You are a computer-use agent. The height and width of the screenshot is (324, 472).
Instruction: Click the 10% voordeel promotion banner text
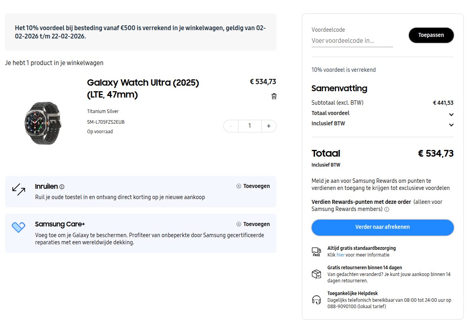140,32
